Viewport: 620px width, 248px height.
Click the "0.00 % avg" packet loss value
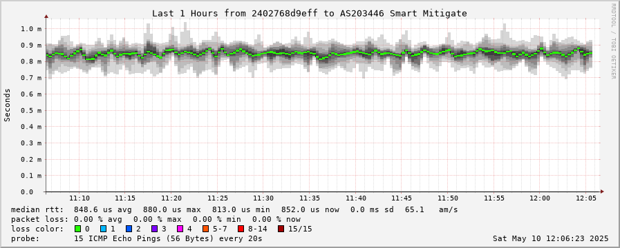point(98,219)
